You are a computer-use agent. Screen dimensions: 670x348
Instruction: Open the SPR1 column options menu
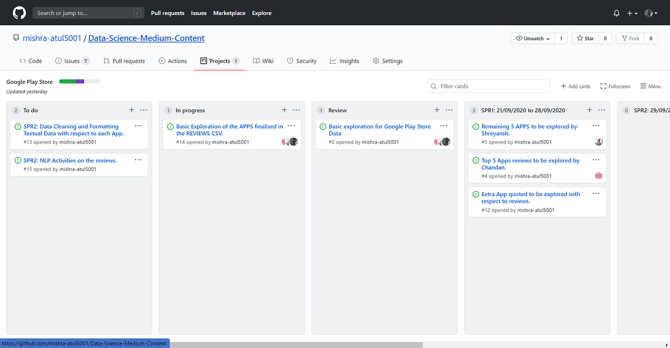pos(601,110)
